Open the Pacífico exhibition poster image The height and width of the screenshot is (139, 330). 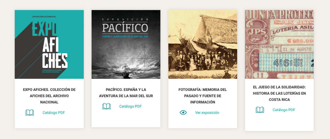click(x=126, y=44)
